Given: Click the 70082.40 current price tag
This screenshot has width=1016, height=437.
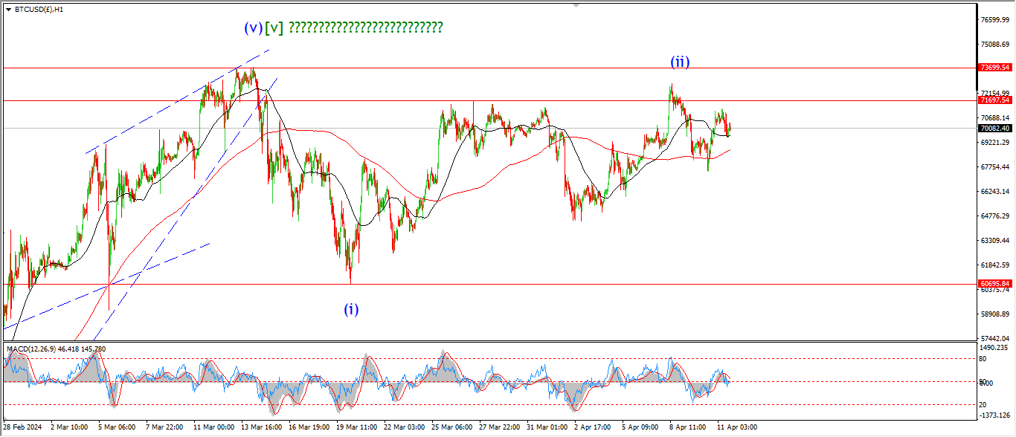Looking at the screenshot, I should tap(994, 128).
